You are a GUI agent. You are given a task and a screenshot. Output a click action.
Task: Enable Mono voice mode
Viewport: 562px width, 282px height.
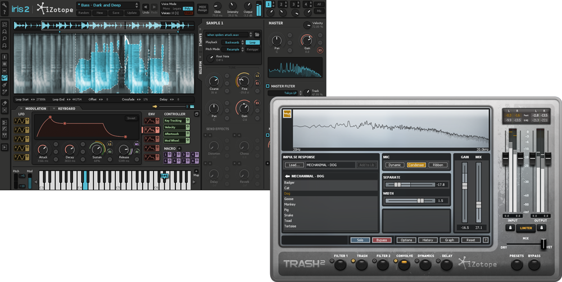pos(166,8)
